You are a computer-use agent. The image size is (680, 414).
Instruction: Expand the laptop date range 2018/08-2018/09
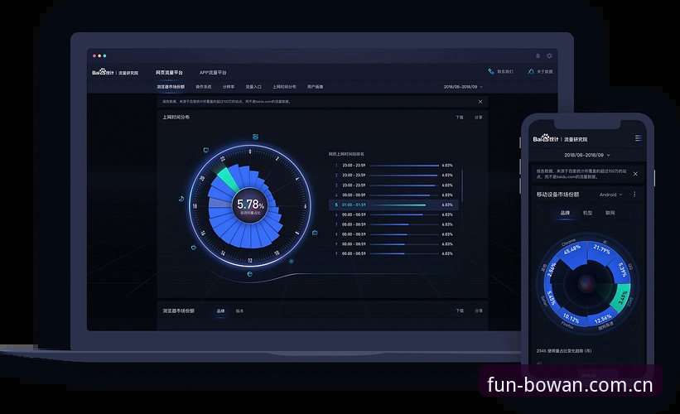coord(463,87)
